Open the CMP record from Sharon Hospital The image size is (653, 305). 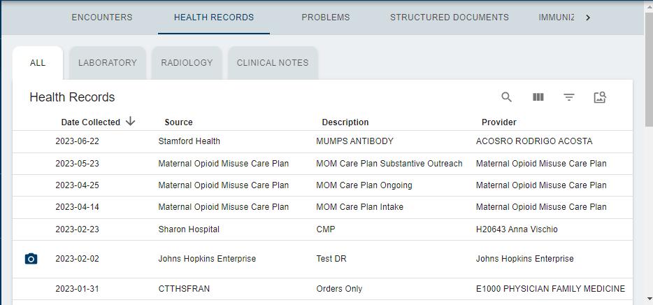coord(326,229)
